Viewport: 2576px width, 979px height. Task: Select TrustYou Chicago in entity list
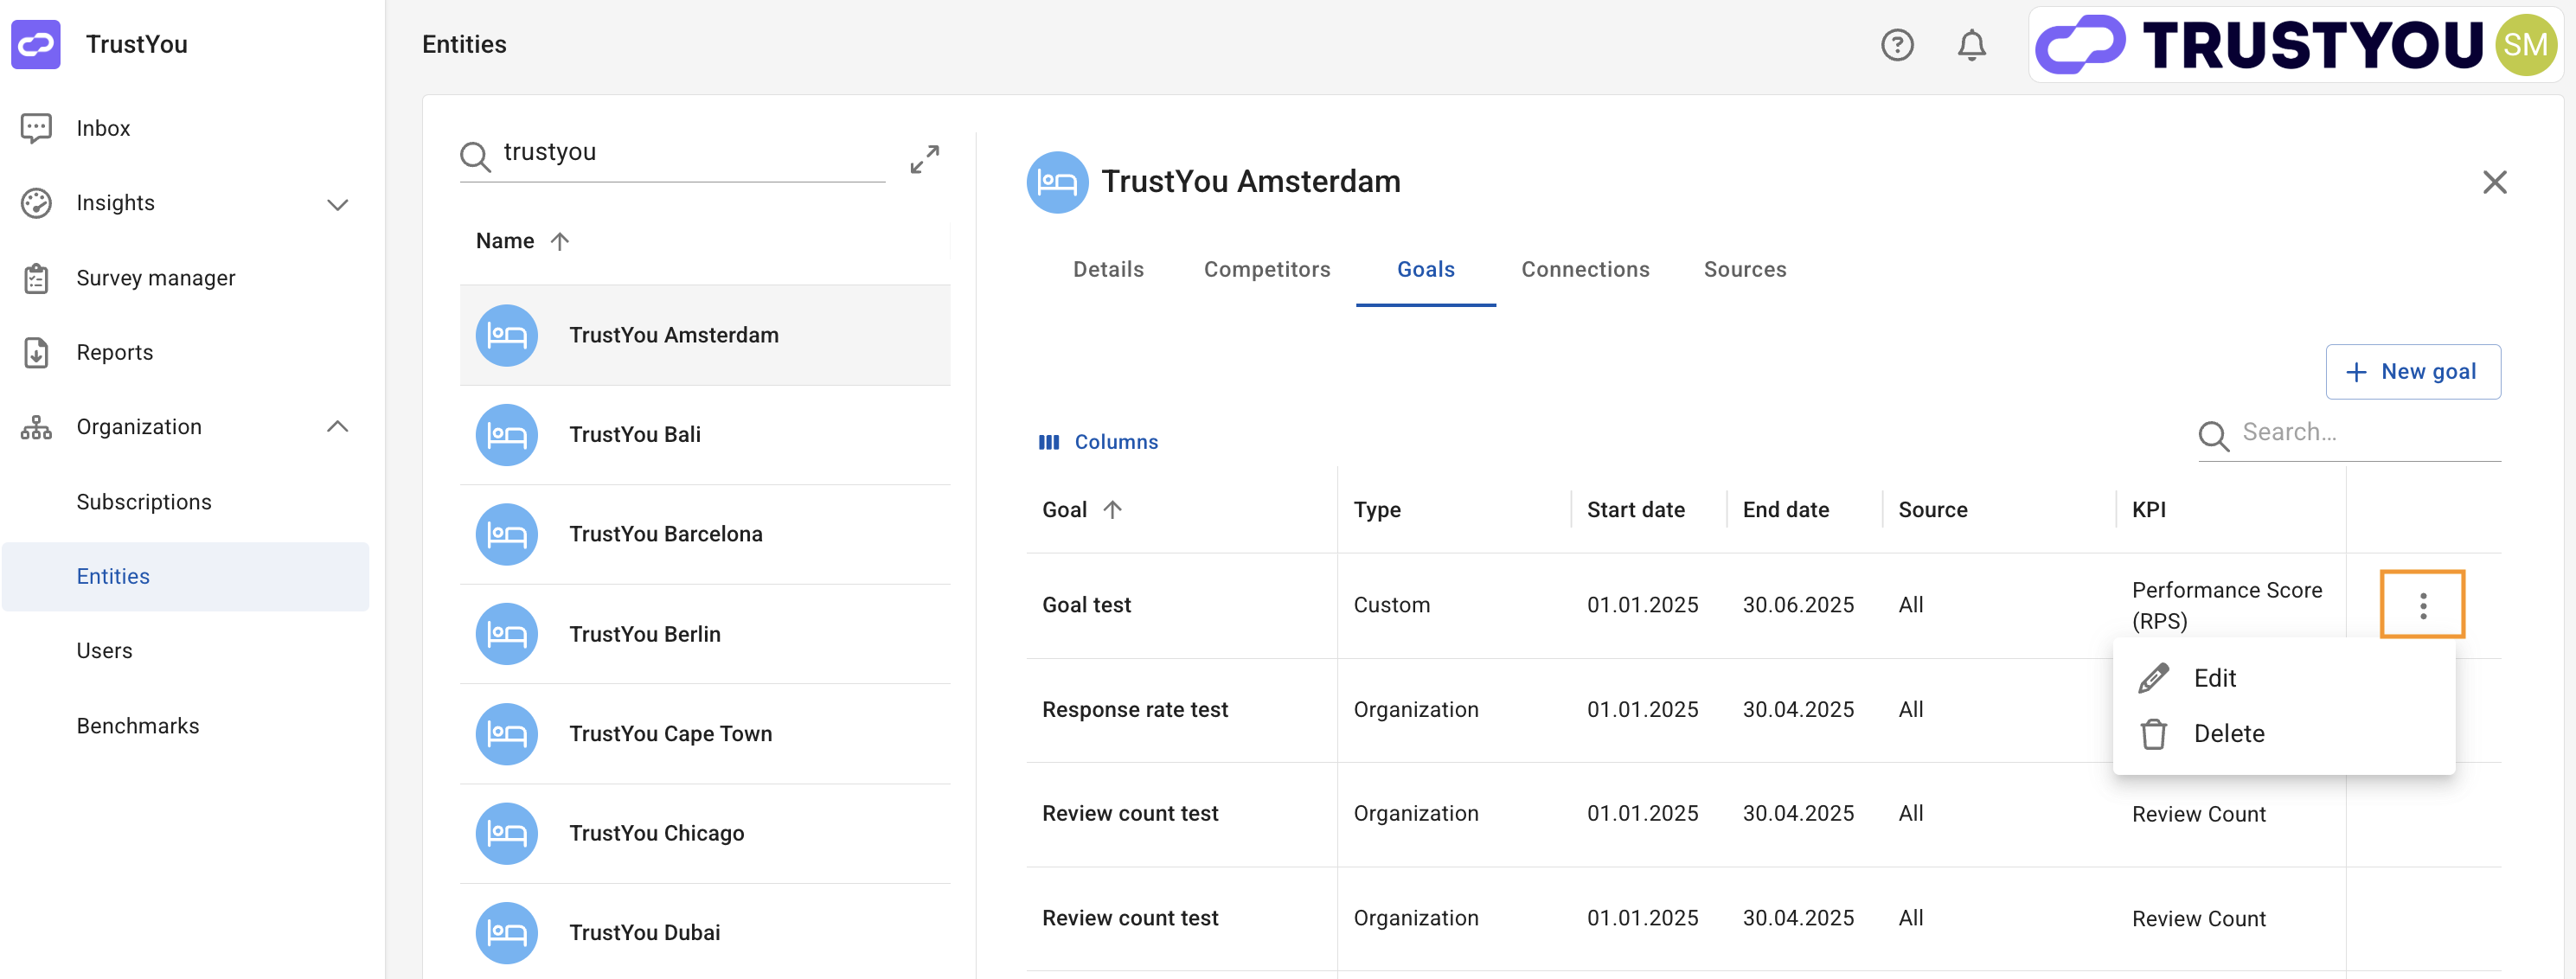pos(704,833)
